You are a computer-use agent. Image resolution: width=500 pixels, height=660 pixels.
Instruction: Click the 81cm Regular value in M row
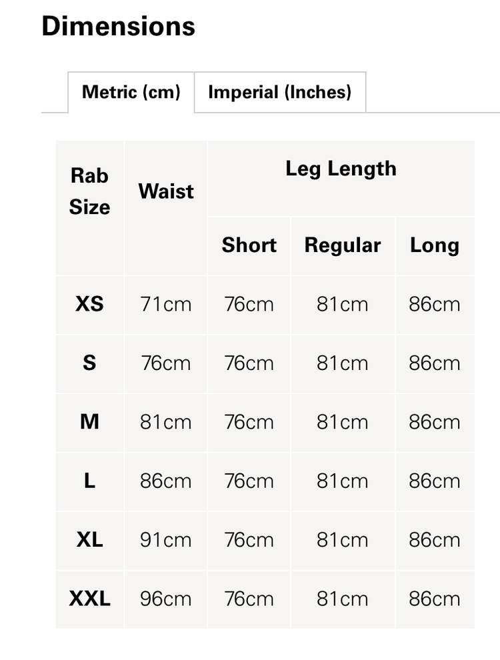pyautogui.click(x=342, y=422)
